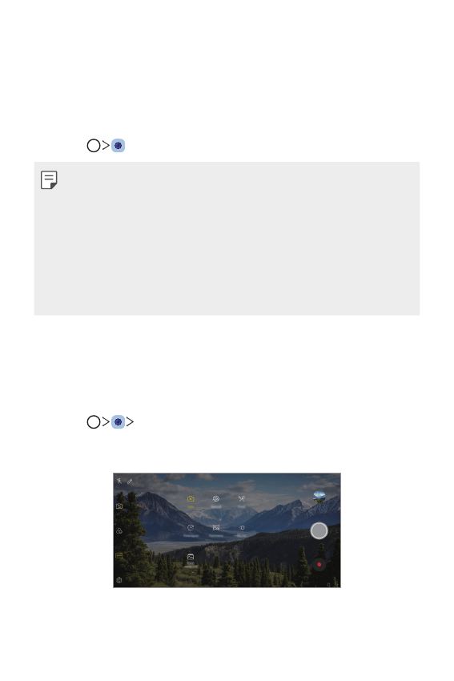Select the circular arrow clock mode
This screenshot has height=681, width=454.
191,528
